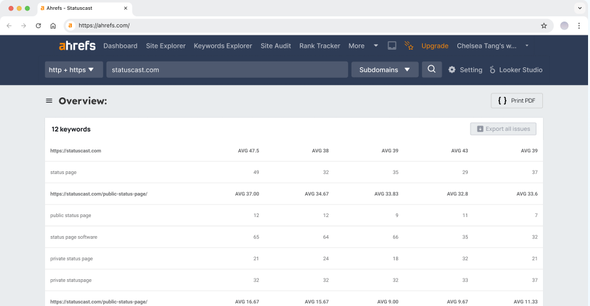Bookmark page with star icon

[544, 25]
